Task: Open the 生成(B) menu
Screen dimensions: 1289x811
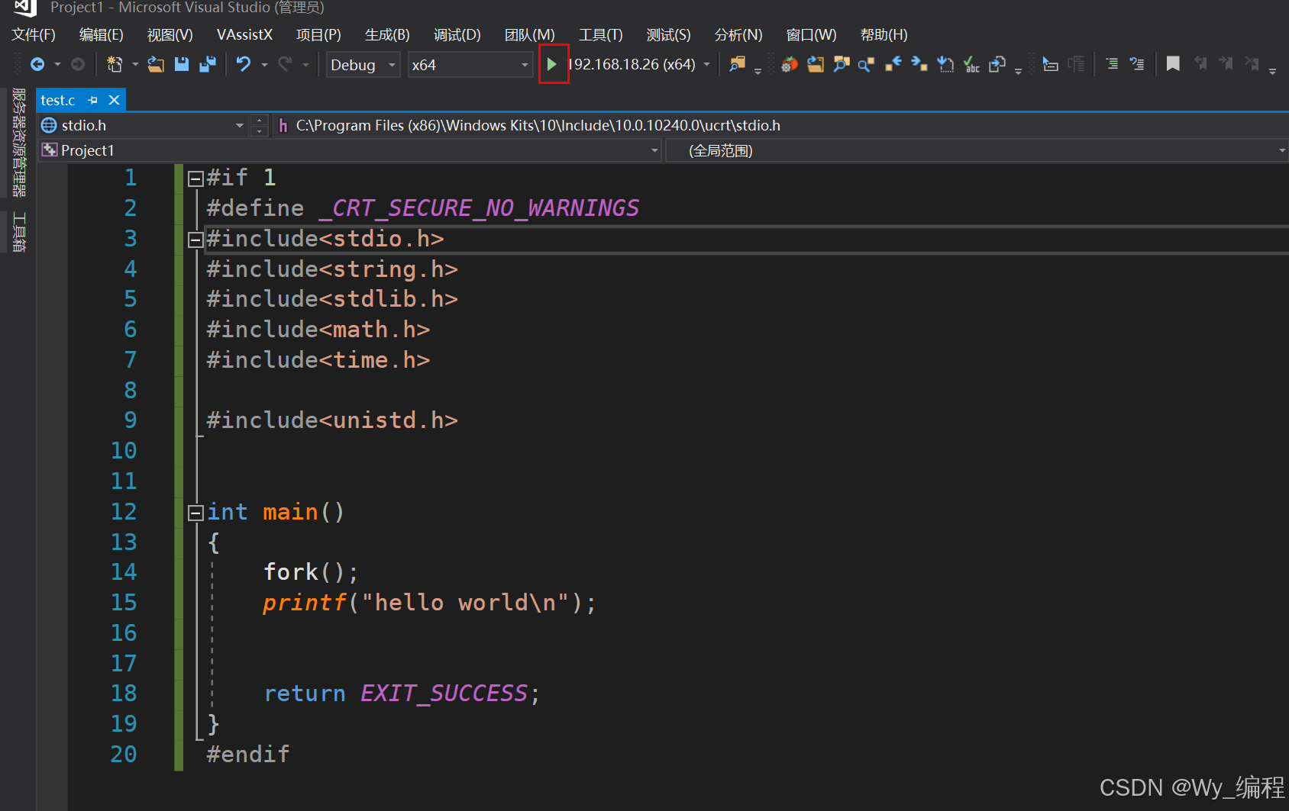Action: click(x=387, y=34)
